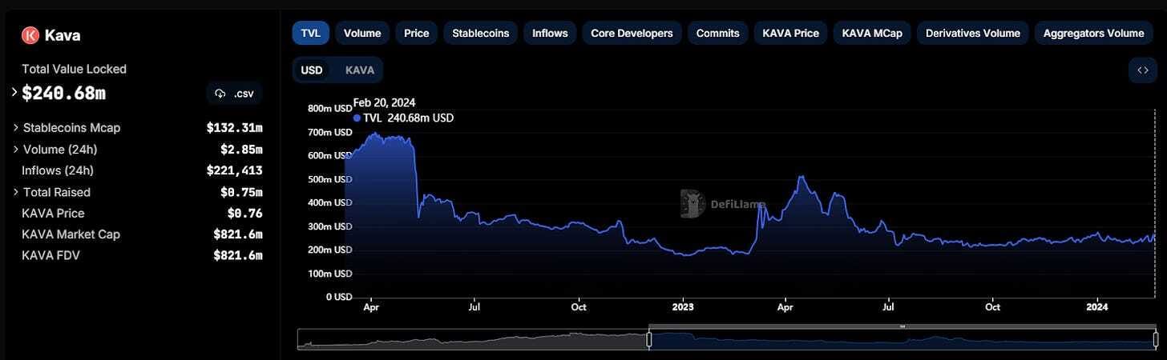Click the $240.68m total value
The width and height of the screenshot is (1167, 360).
pos(63,94)
